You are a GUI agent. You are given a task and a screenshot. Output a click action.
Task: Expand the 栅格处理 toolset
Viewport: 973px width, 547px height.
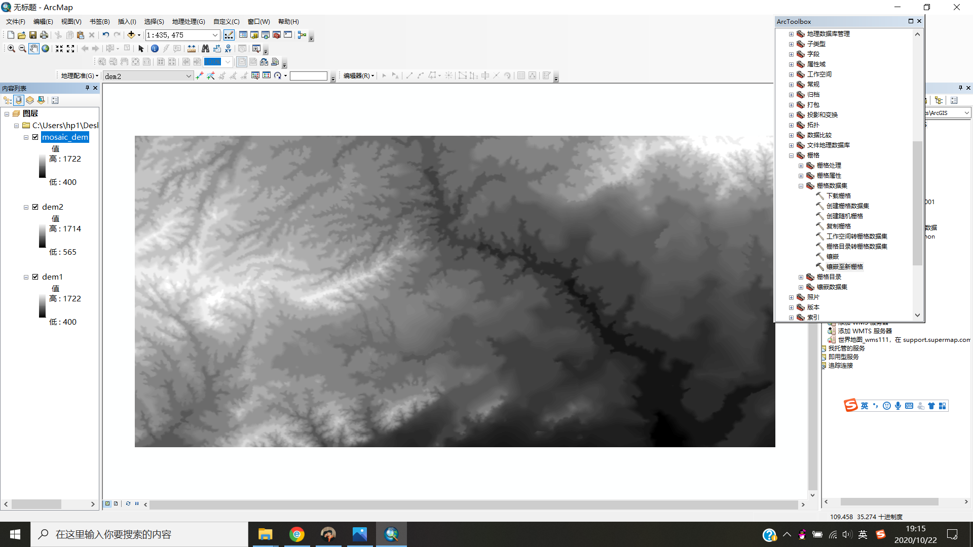pyautogui.click(x=801, y=166)
